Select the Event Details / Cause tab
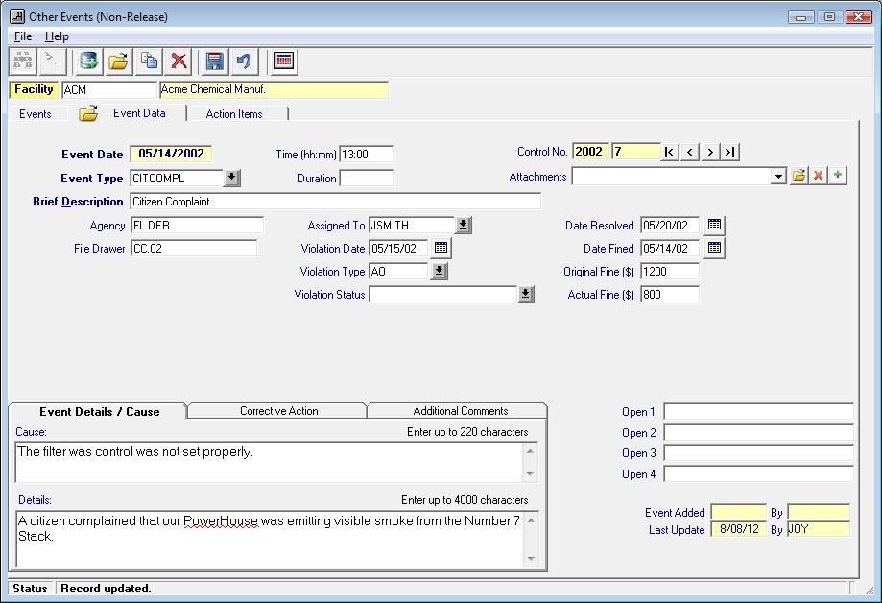 (x=99, y=412)
